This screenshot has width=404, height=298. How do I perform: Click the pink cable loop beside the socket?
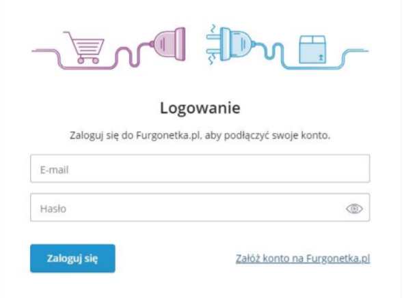click(x=133, y=55)
